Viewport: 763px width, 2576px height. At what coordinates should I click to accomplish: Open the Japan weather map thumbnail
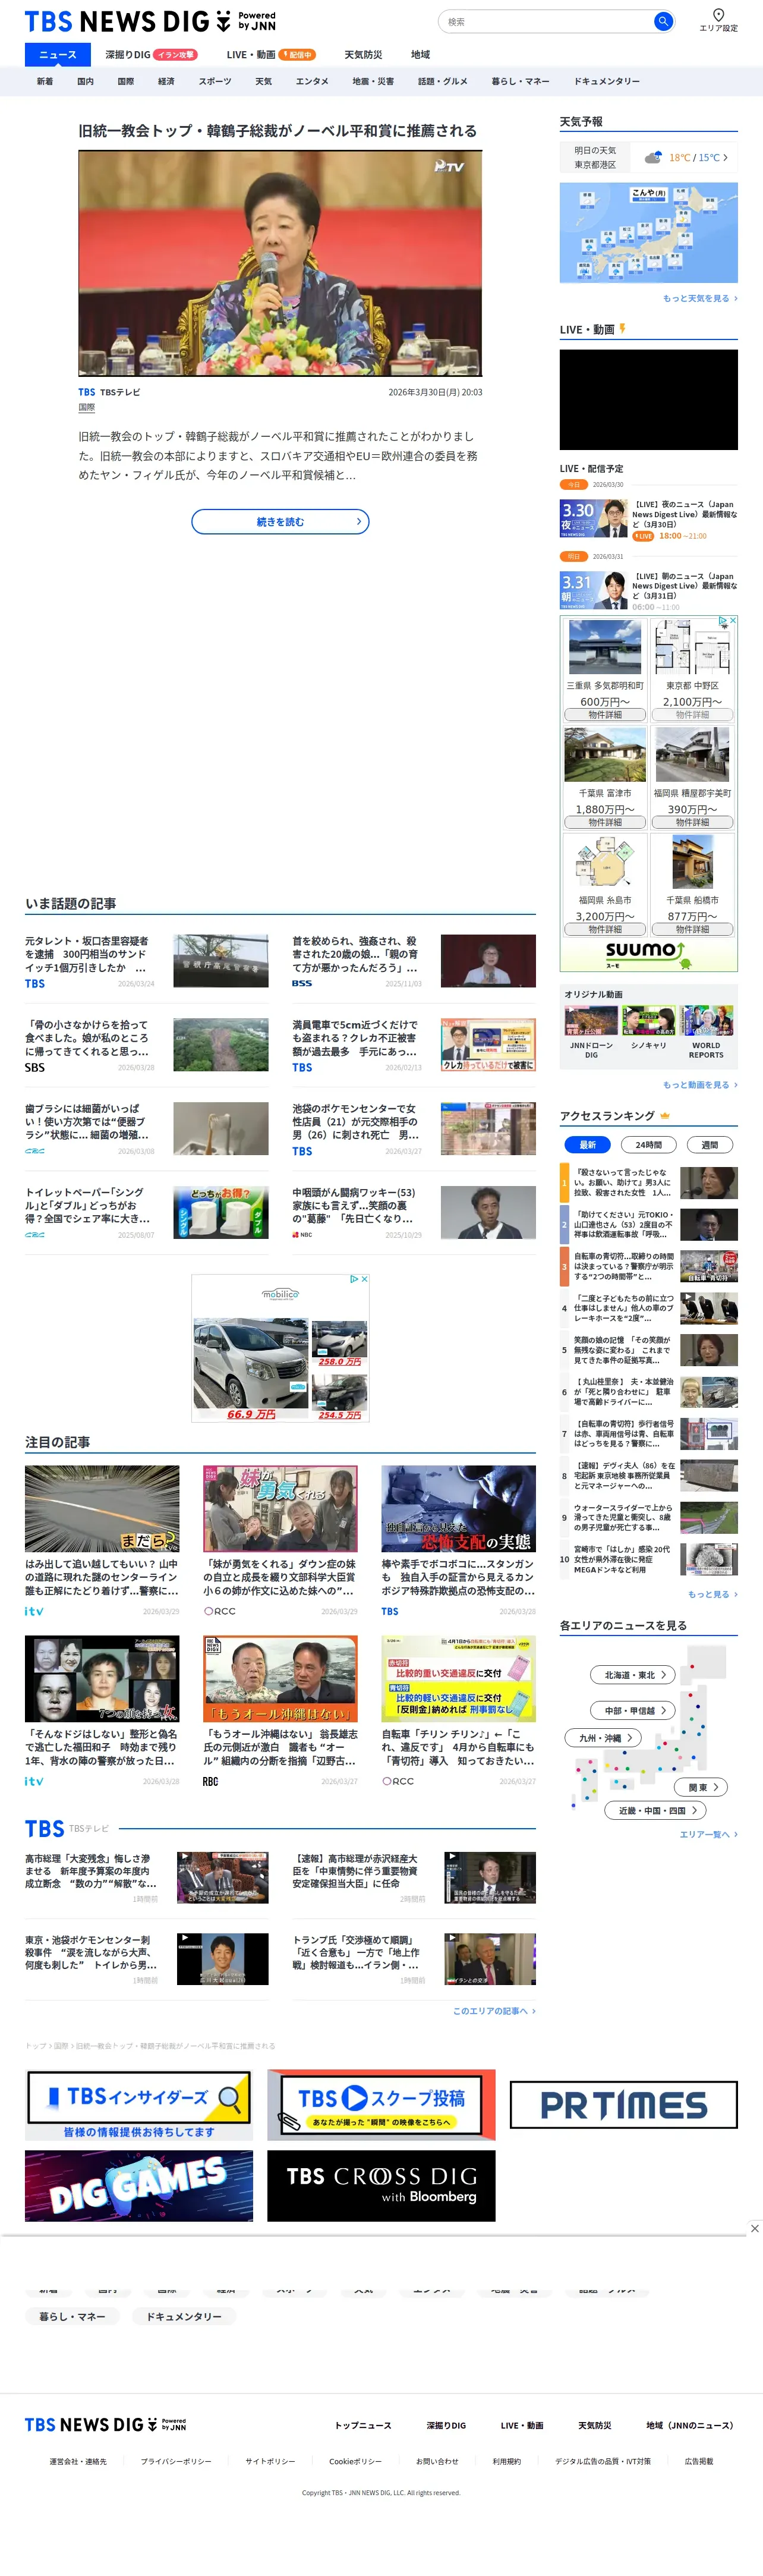pos(649,232)
